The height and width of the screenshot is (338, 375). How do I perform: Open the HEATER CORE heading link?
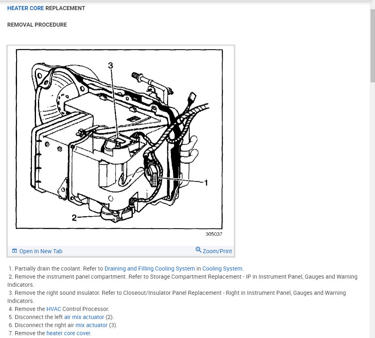(25, 8)
